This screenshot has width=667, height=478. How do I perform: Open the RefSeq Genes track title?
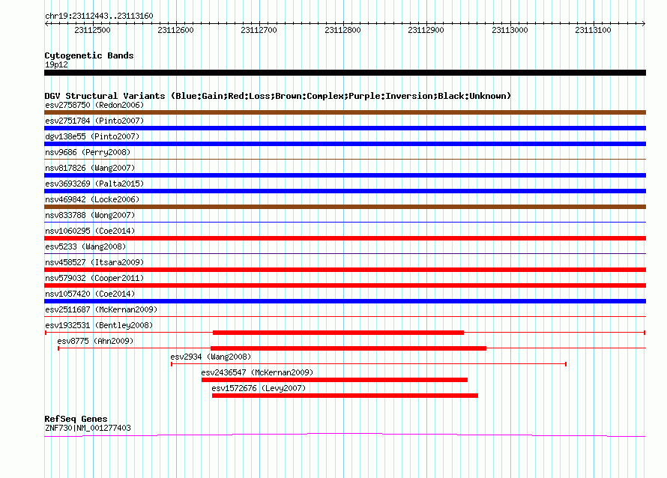[x=76, y=419]
